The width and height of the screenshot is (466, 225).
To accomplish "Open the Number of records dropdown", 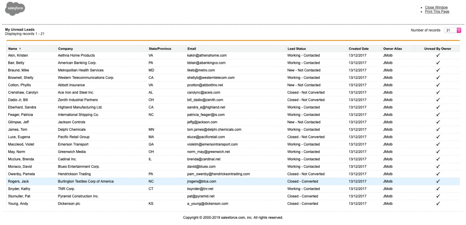I will (452, 30).
